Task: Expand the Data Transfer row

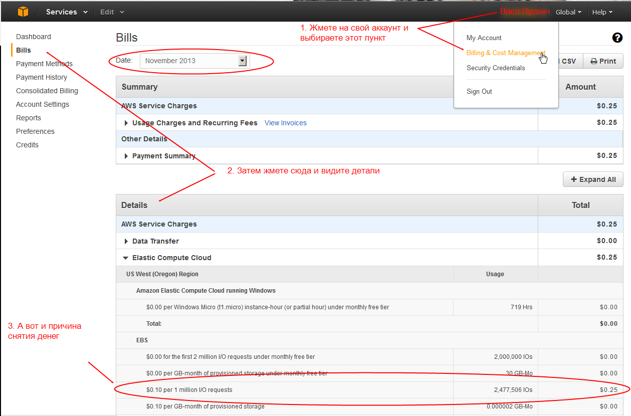Action: 126,241
